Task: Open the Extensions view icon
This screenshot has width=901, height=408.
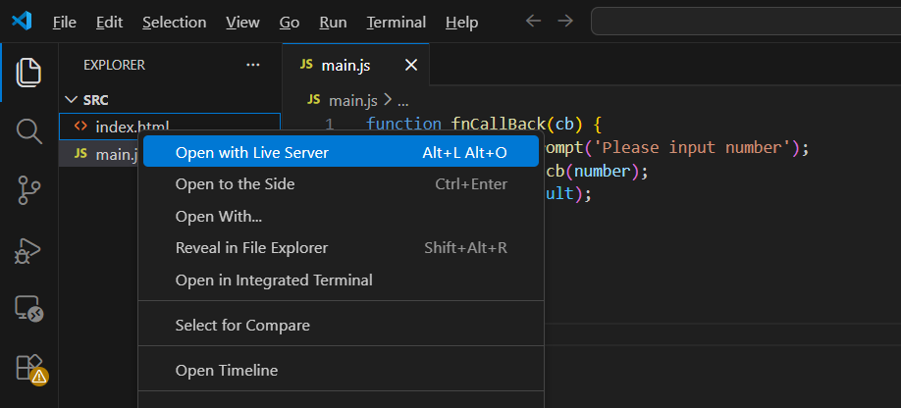Action: pyautogui.click(x=28, y=367)
